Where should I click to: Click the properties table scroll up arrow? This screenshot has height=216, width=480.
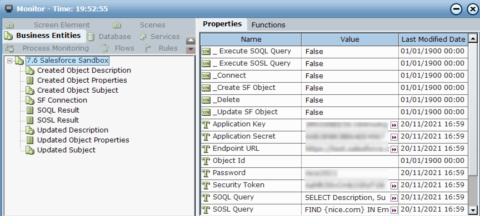[x=473, y=38]
